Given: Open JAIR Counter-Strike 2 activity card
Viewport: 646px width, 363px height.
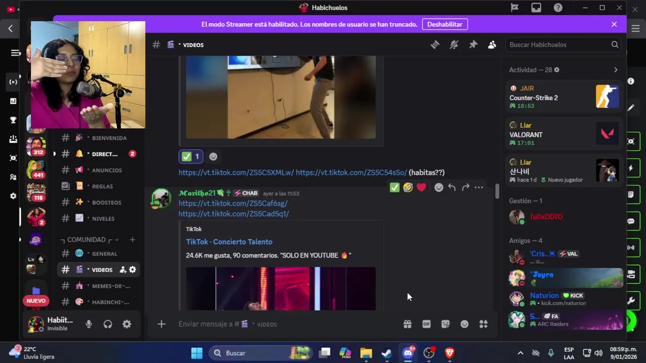Looking at the screenshot, I should pos(564,97).
